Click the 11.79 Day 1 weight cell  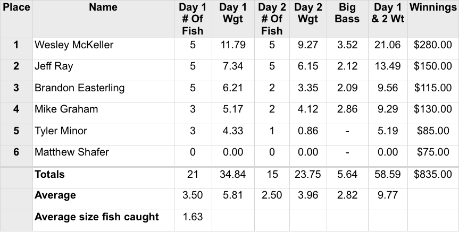[232, 45]
